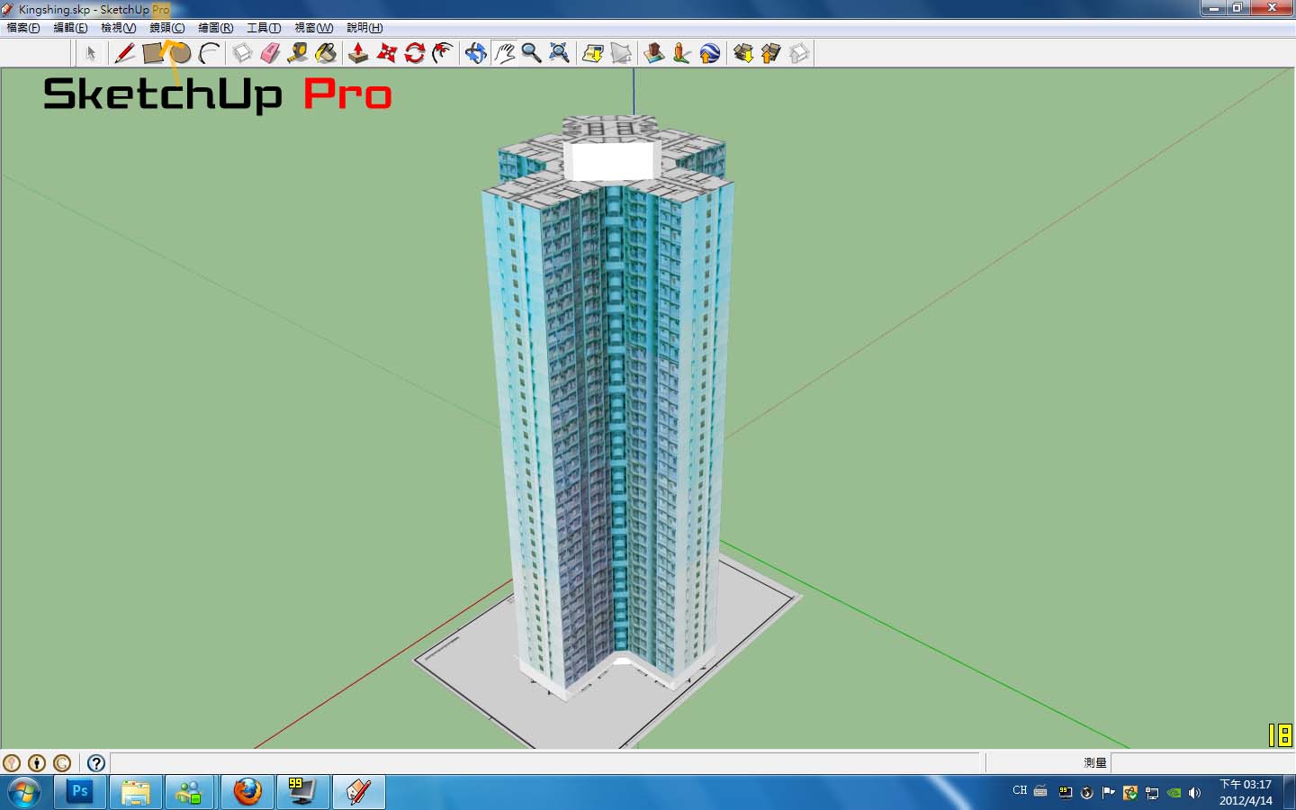Select the Arc drawing tool
Image resolution: width=1296 pixels, height=810 pixels.
(209, 53)
